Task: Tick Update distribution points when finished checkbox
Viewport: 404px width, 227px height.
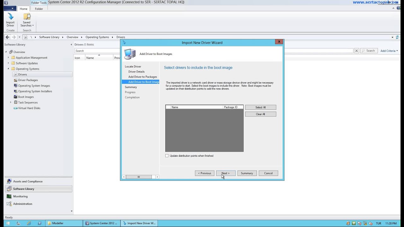Action: pos(167,156)
